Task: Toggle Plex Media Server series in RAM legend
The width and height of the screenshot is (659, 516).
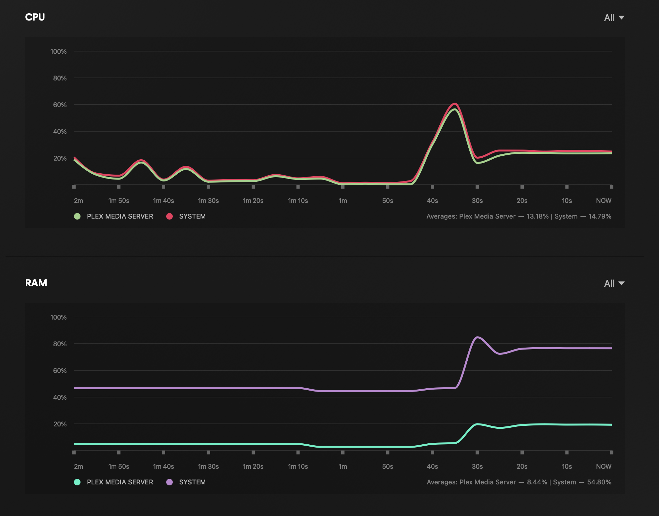Action: (120, 482)
